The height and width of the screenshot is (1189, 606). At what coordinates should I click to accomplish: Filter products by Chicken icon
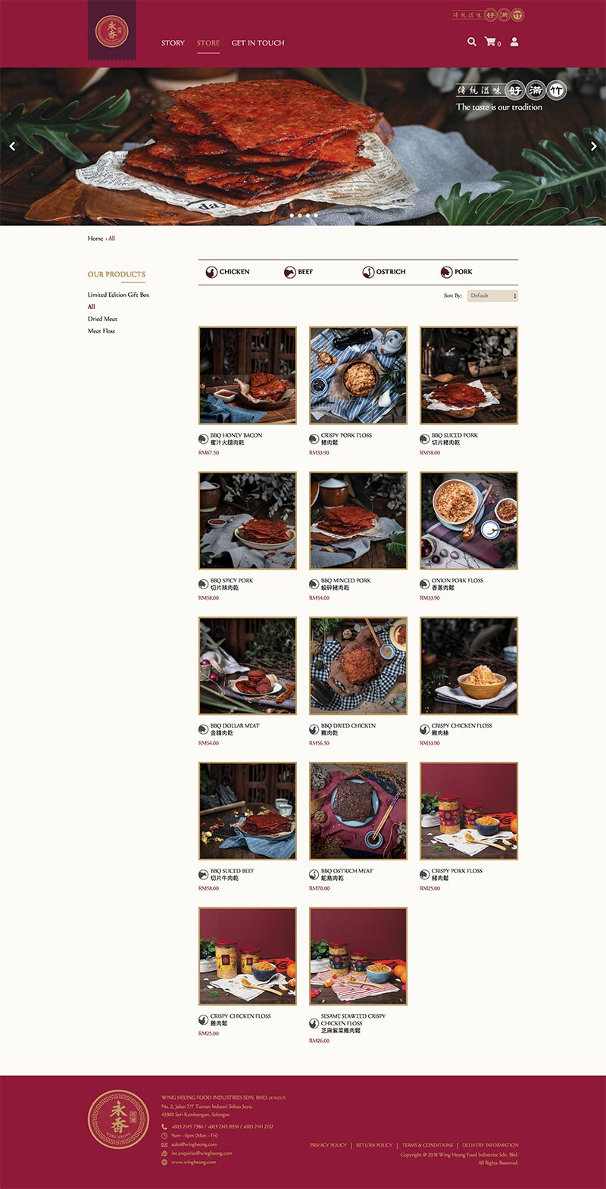point(212,272)
